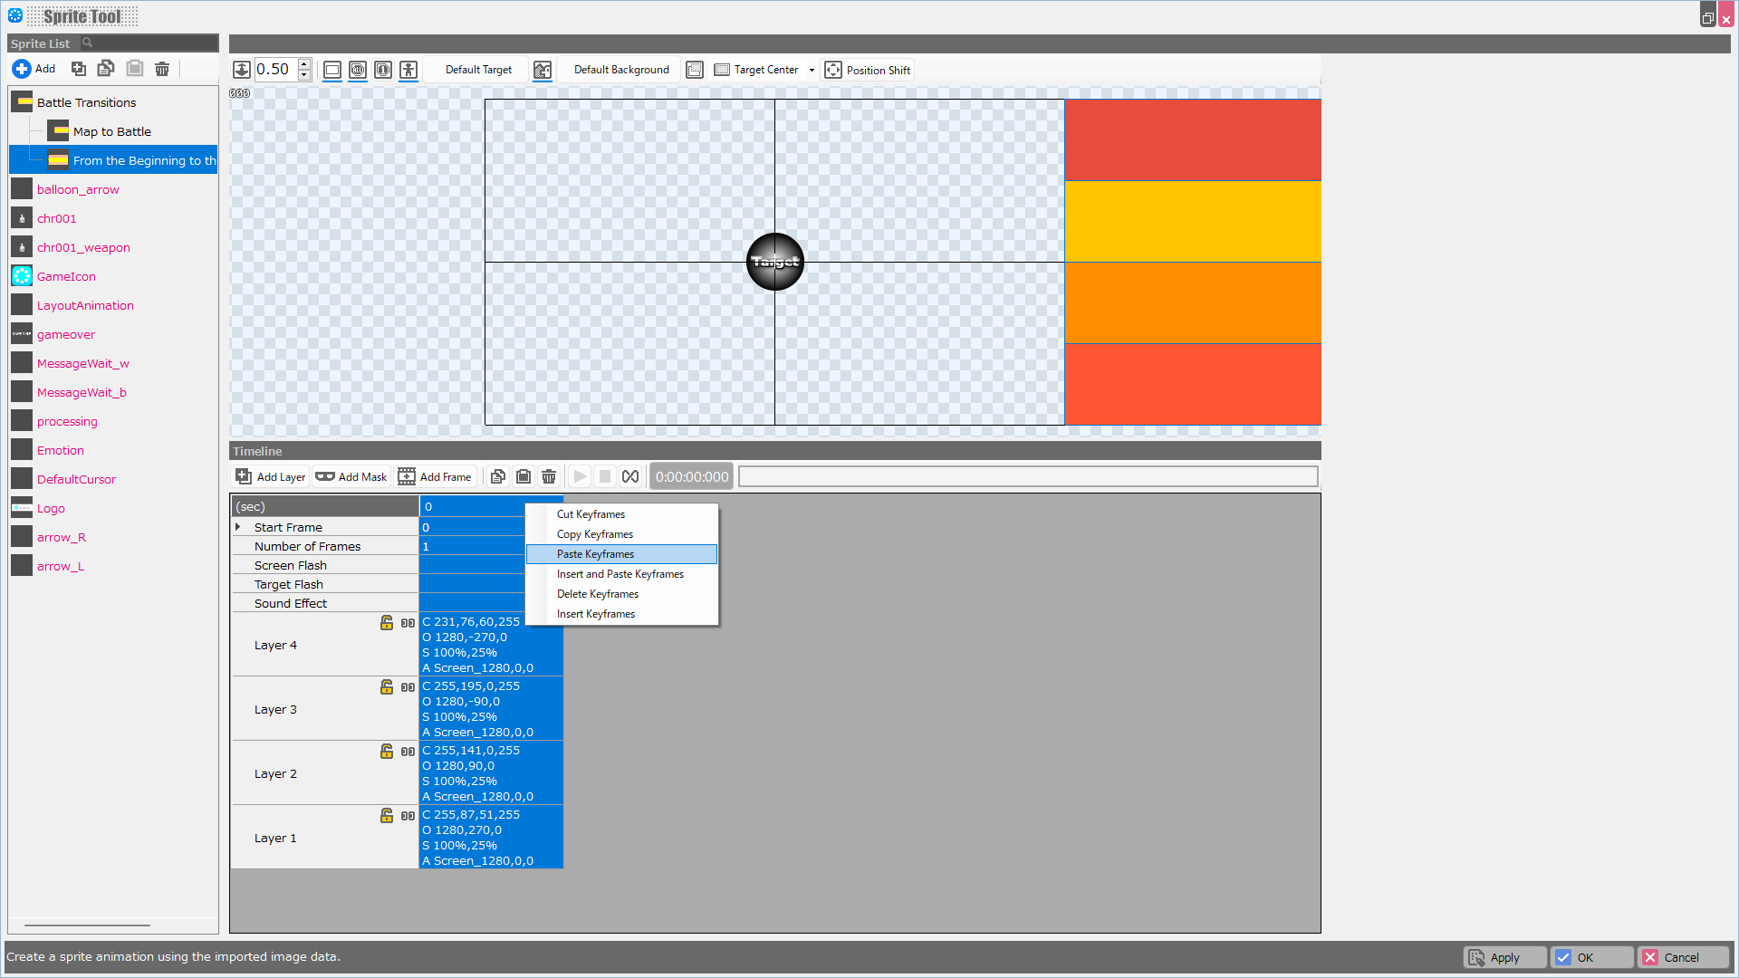Toggle the visibility icon on Layer 1
The height and width of the screenshot is (978, 1739).
coord(406,817)
